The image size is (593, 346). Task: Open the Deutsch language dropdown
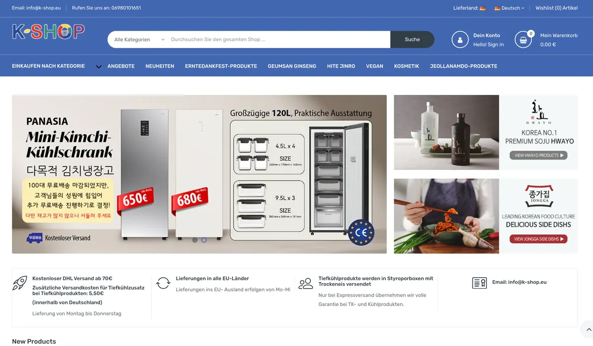tap(509, 8)
